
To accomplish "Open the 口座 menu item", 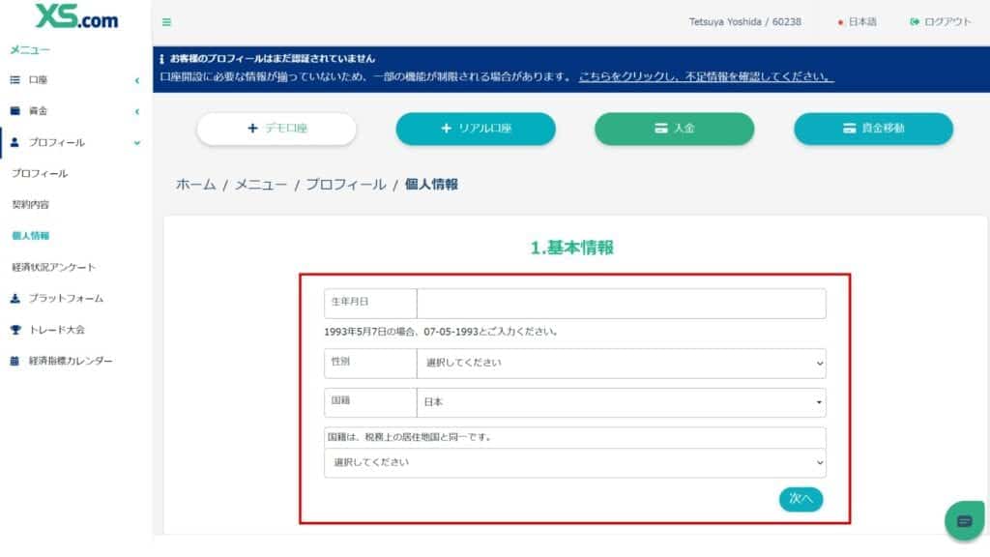I will coord(38,80).
